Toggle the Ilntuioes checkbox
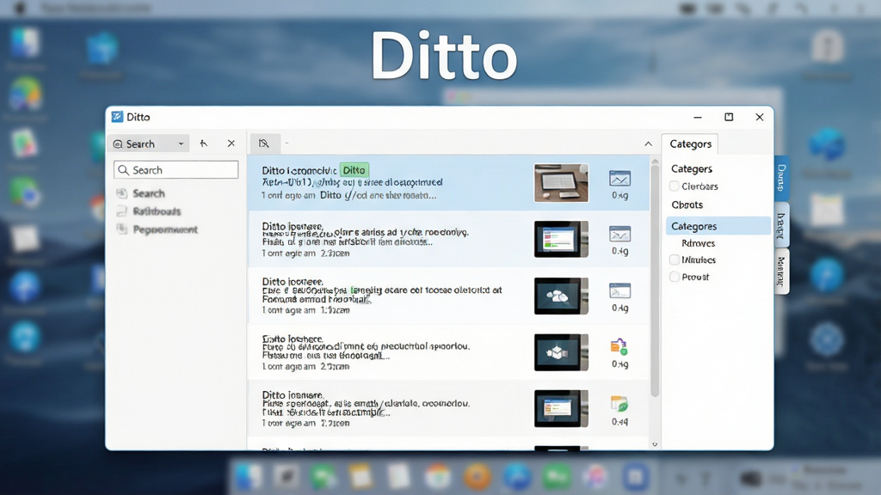This screenshot has width=881, height=495. click(x=675, y=260)
